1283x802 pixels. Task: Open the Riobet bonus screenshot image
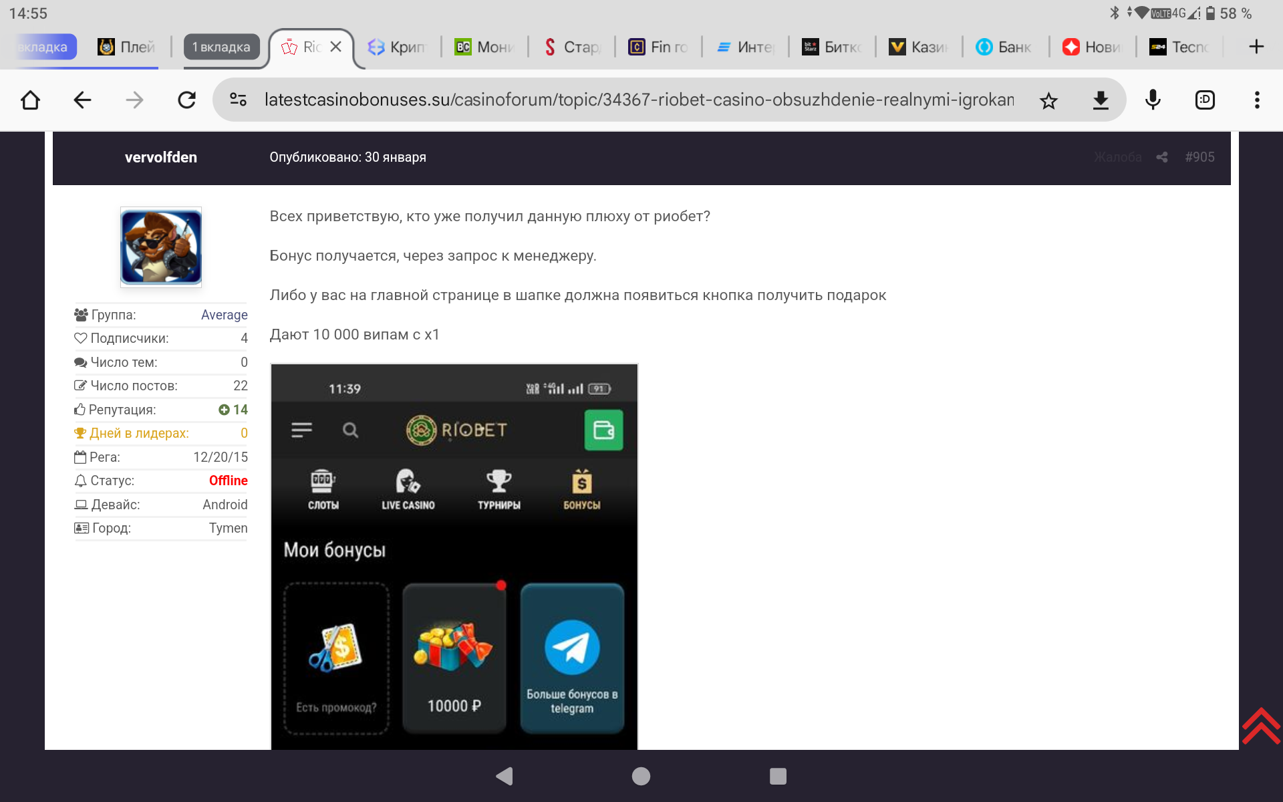pos(454,556)
